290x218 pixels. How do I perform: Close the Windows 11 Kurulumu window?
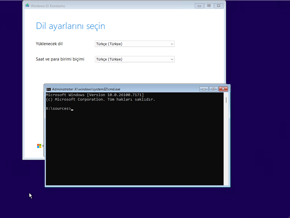pos(218,6)
